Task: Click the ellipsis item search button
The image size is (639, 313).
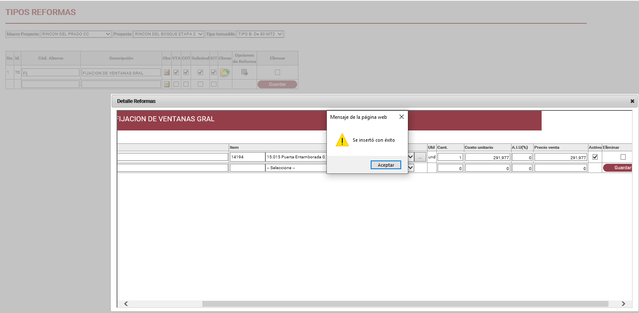Action: (420, 157)
